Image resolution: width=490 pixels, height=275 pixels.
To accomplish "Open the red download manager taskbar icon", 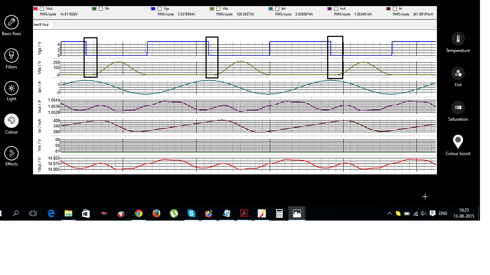I will (121, 213).
